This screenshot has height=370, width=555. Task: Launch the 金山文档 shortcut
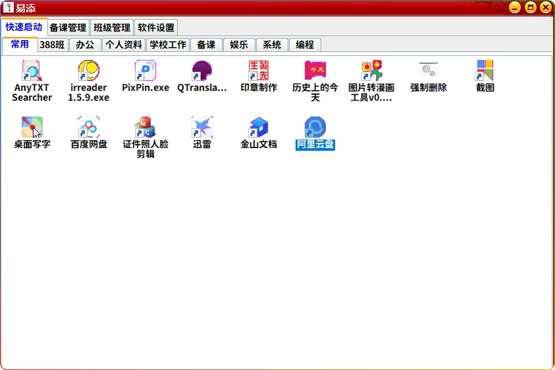coord(258,127)
